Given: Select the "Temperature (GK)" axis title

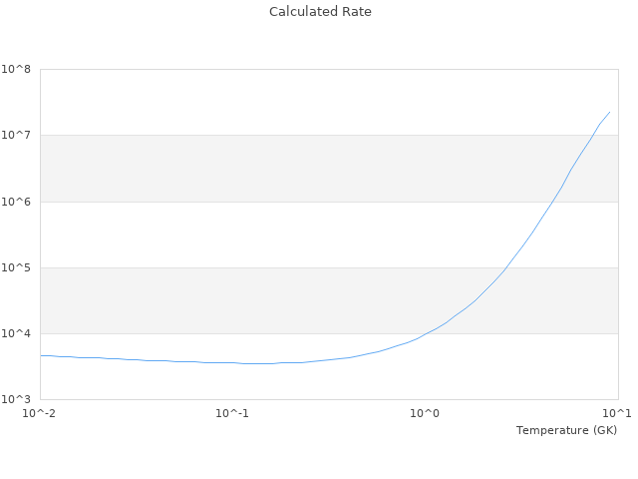Looking at the screenshot, I should [x=566, y=430].
